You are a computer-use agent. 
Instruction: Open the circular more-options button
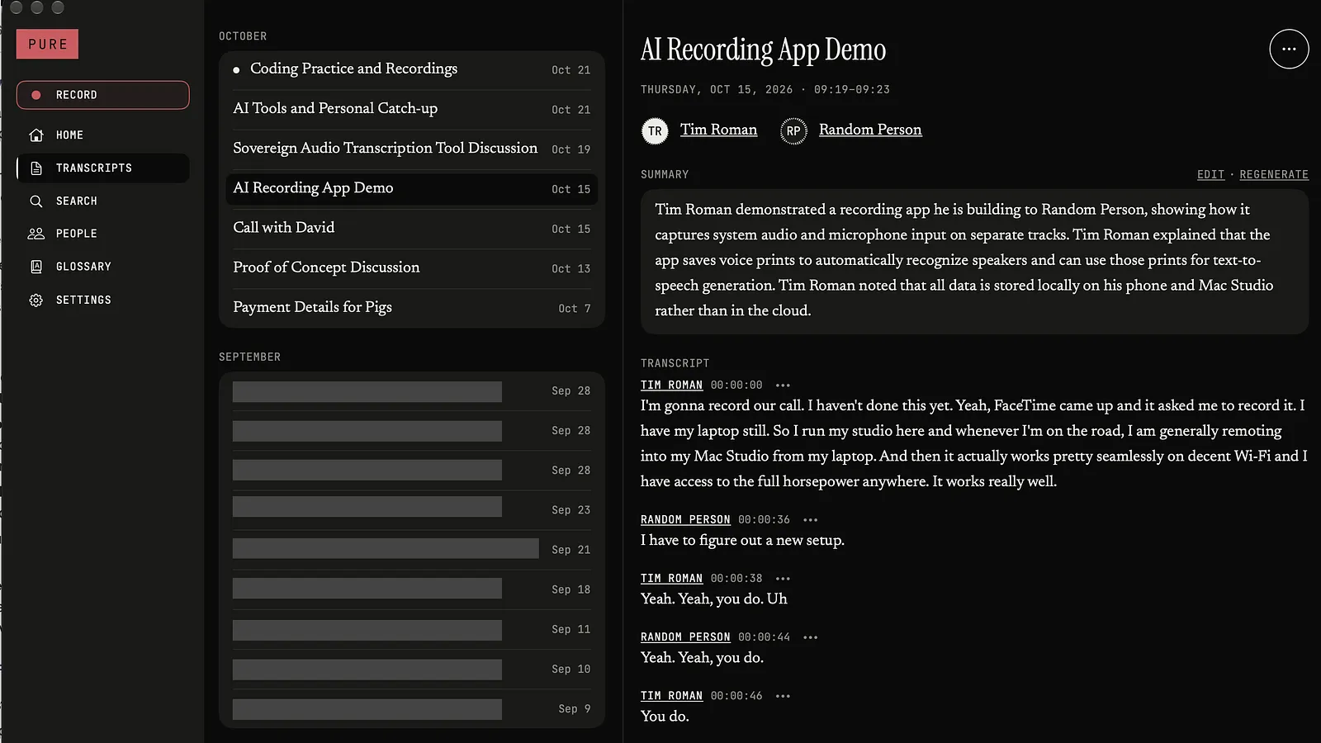[1289, 49]
